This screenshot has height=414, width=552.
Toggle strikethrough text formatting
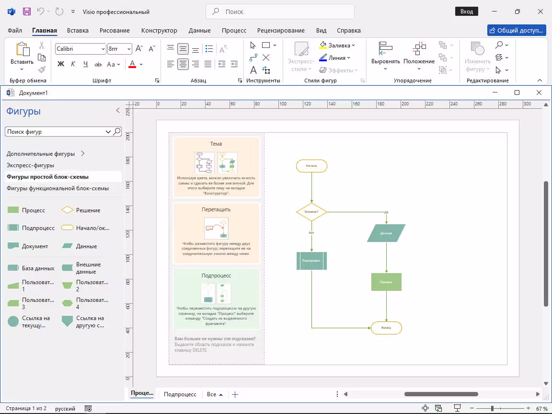[x=98, y=64]
